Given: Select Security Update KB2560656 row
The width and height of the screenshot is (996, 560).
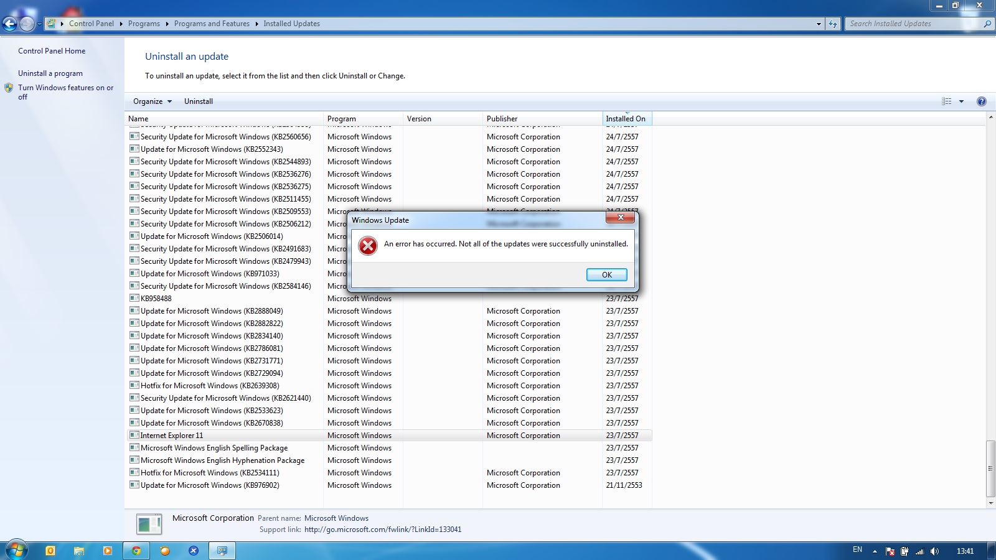Looking at the screenshot, I should pyautogui.click(x=389, y=137).
